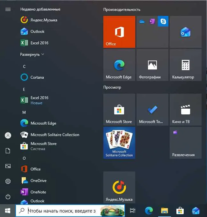207x217 pixels.
Task: Open Microsoft Store on the taskbar
Action: tap(180, 211)
